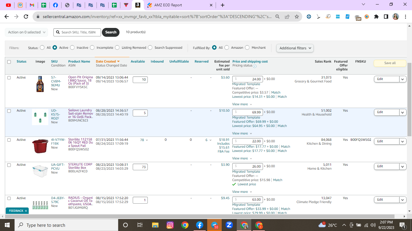412x231 pixels.
Task: Open the Soilove Laundry Soil-stain Remover product link
Action: (81, 114)
